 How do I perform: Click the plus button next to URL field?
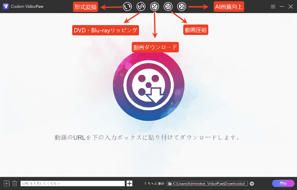pyautogui.click(x=130, y=183)
